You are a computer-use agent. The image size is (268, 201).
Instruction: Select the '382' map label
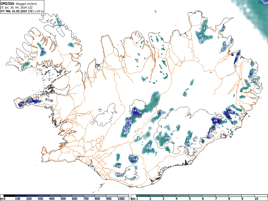133,178
